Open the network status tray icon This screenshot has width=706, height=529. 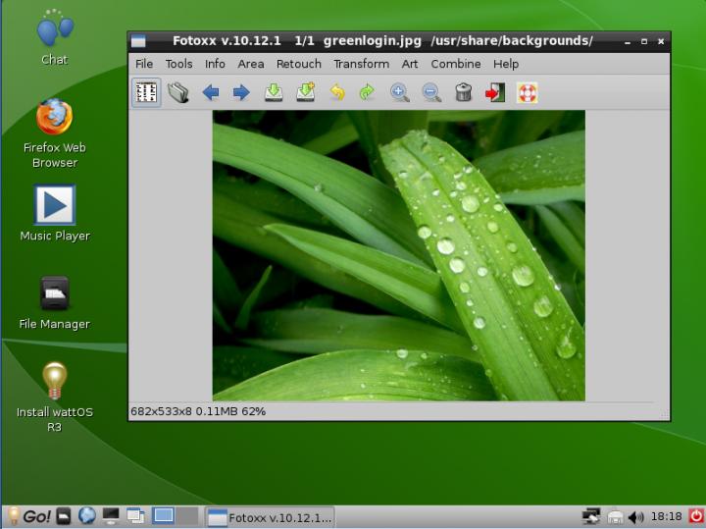590,516
